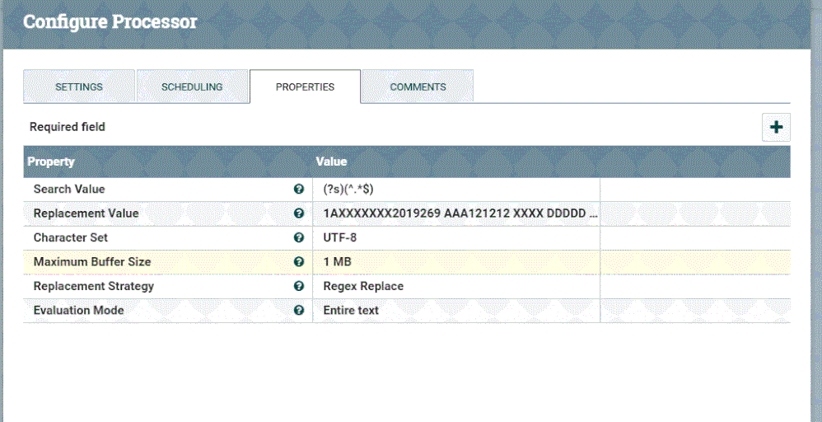The width and height of the screenshot is (822, 422).
Task: Open the Comments tab
Action: (418, 87)
